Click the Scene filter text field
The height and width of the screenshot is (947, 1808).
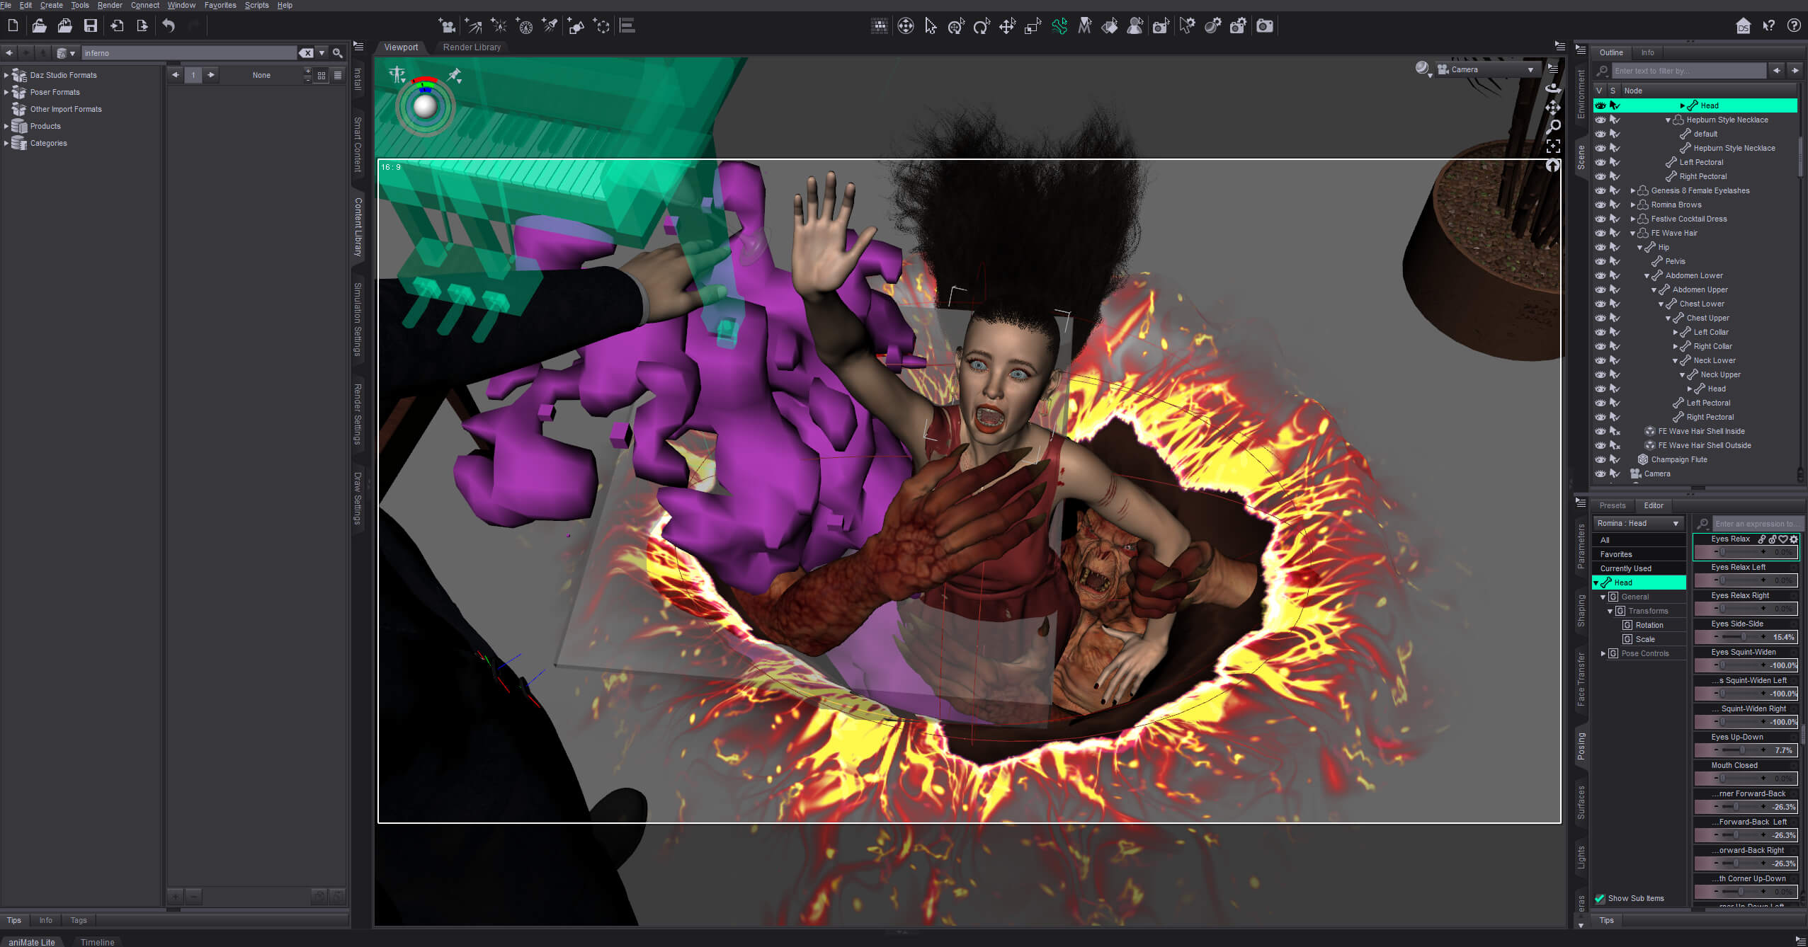pyautogui.click(x=1689, y=71)
